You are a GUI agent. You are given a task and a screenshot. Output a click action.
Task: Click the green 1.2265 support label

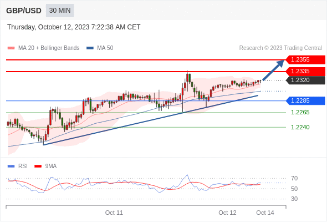(300, 112)
